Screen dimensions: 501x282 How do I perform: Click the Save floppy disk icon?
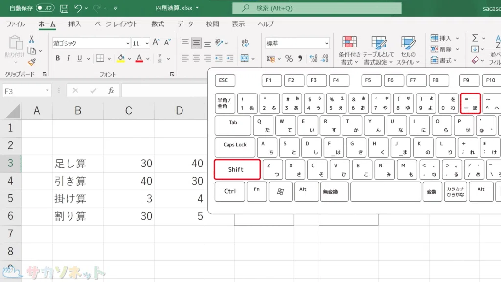[64, 8]
